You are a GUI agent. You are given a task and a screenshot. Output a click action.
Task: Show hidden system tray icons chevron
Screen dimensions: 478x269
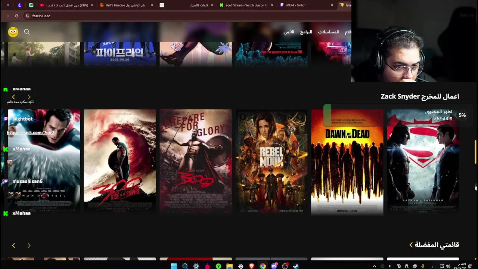(375, 266)
